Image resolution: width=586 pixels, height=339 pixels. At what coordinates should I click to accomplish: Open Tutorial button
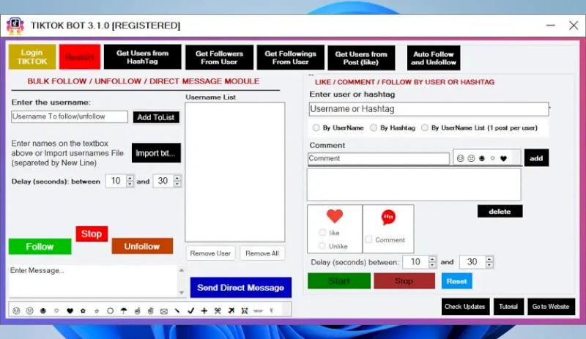pyautogui.click(x=508, y=307)
